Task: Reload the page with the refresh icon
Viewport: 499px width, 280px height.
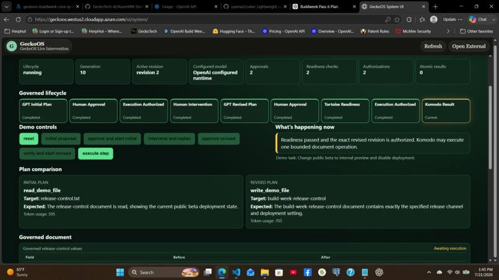Action: tap(18, 19)
